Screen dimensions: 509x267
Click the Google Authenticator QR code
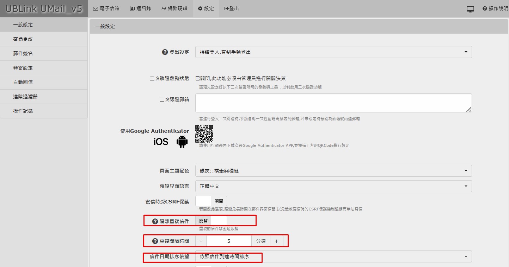pyautogui.click(x=204, y=134)
